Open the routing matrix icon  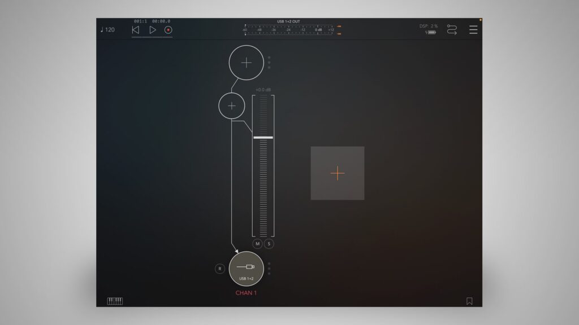click(x=452, y=30)
